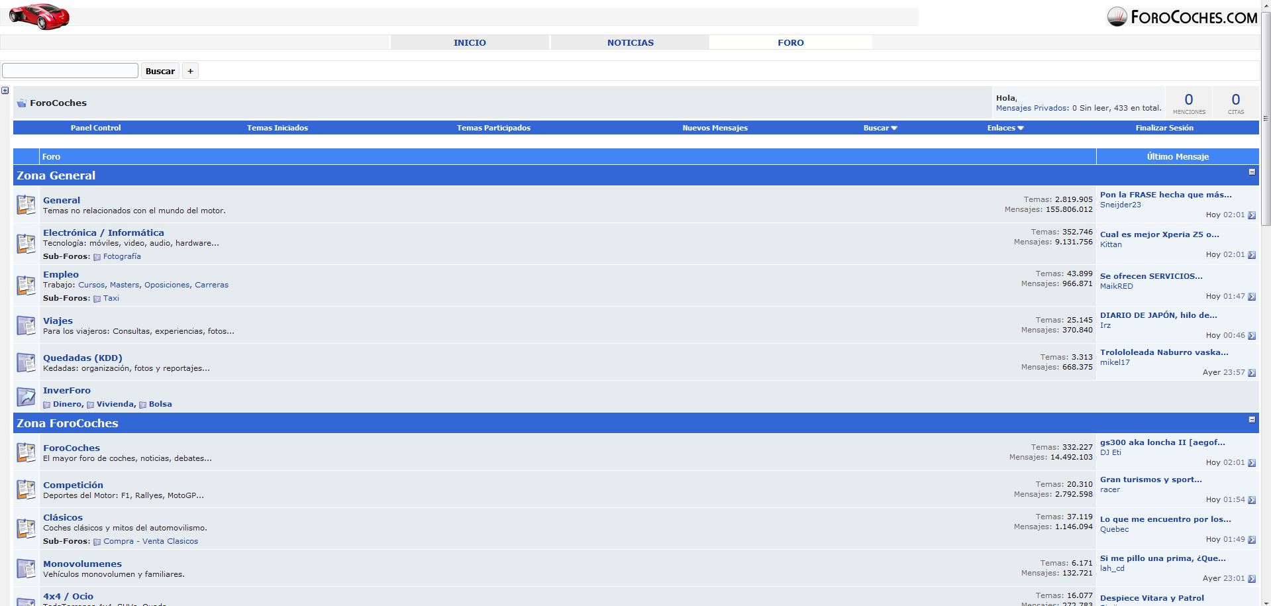The width and height of the screenshot is (1271, 606).
Task: Click the folder icon beside ForoCoches breadcrumb
Action: coord(22,103)
